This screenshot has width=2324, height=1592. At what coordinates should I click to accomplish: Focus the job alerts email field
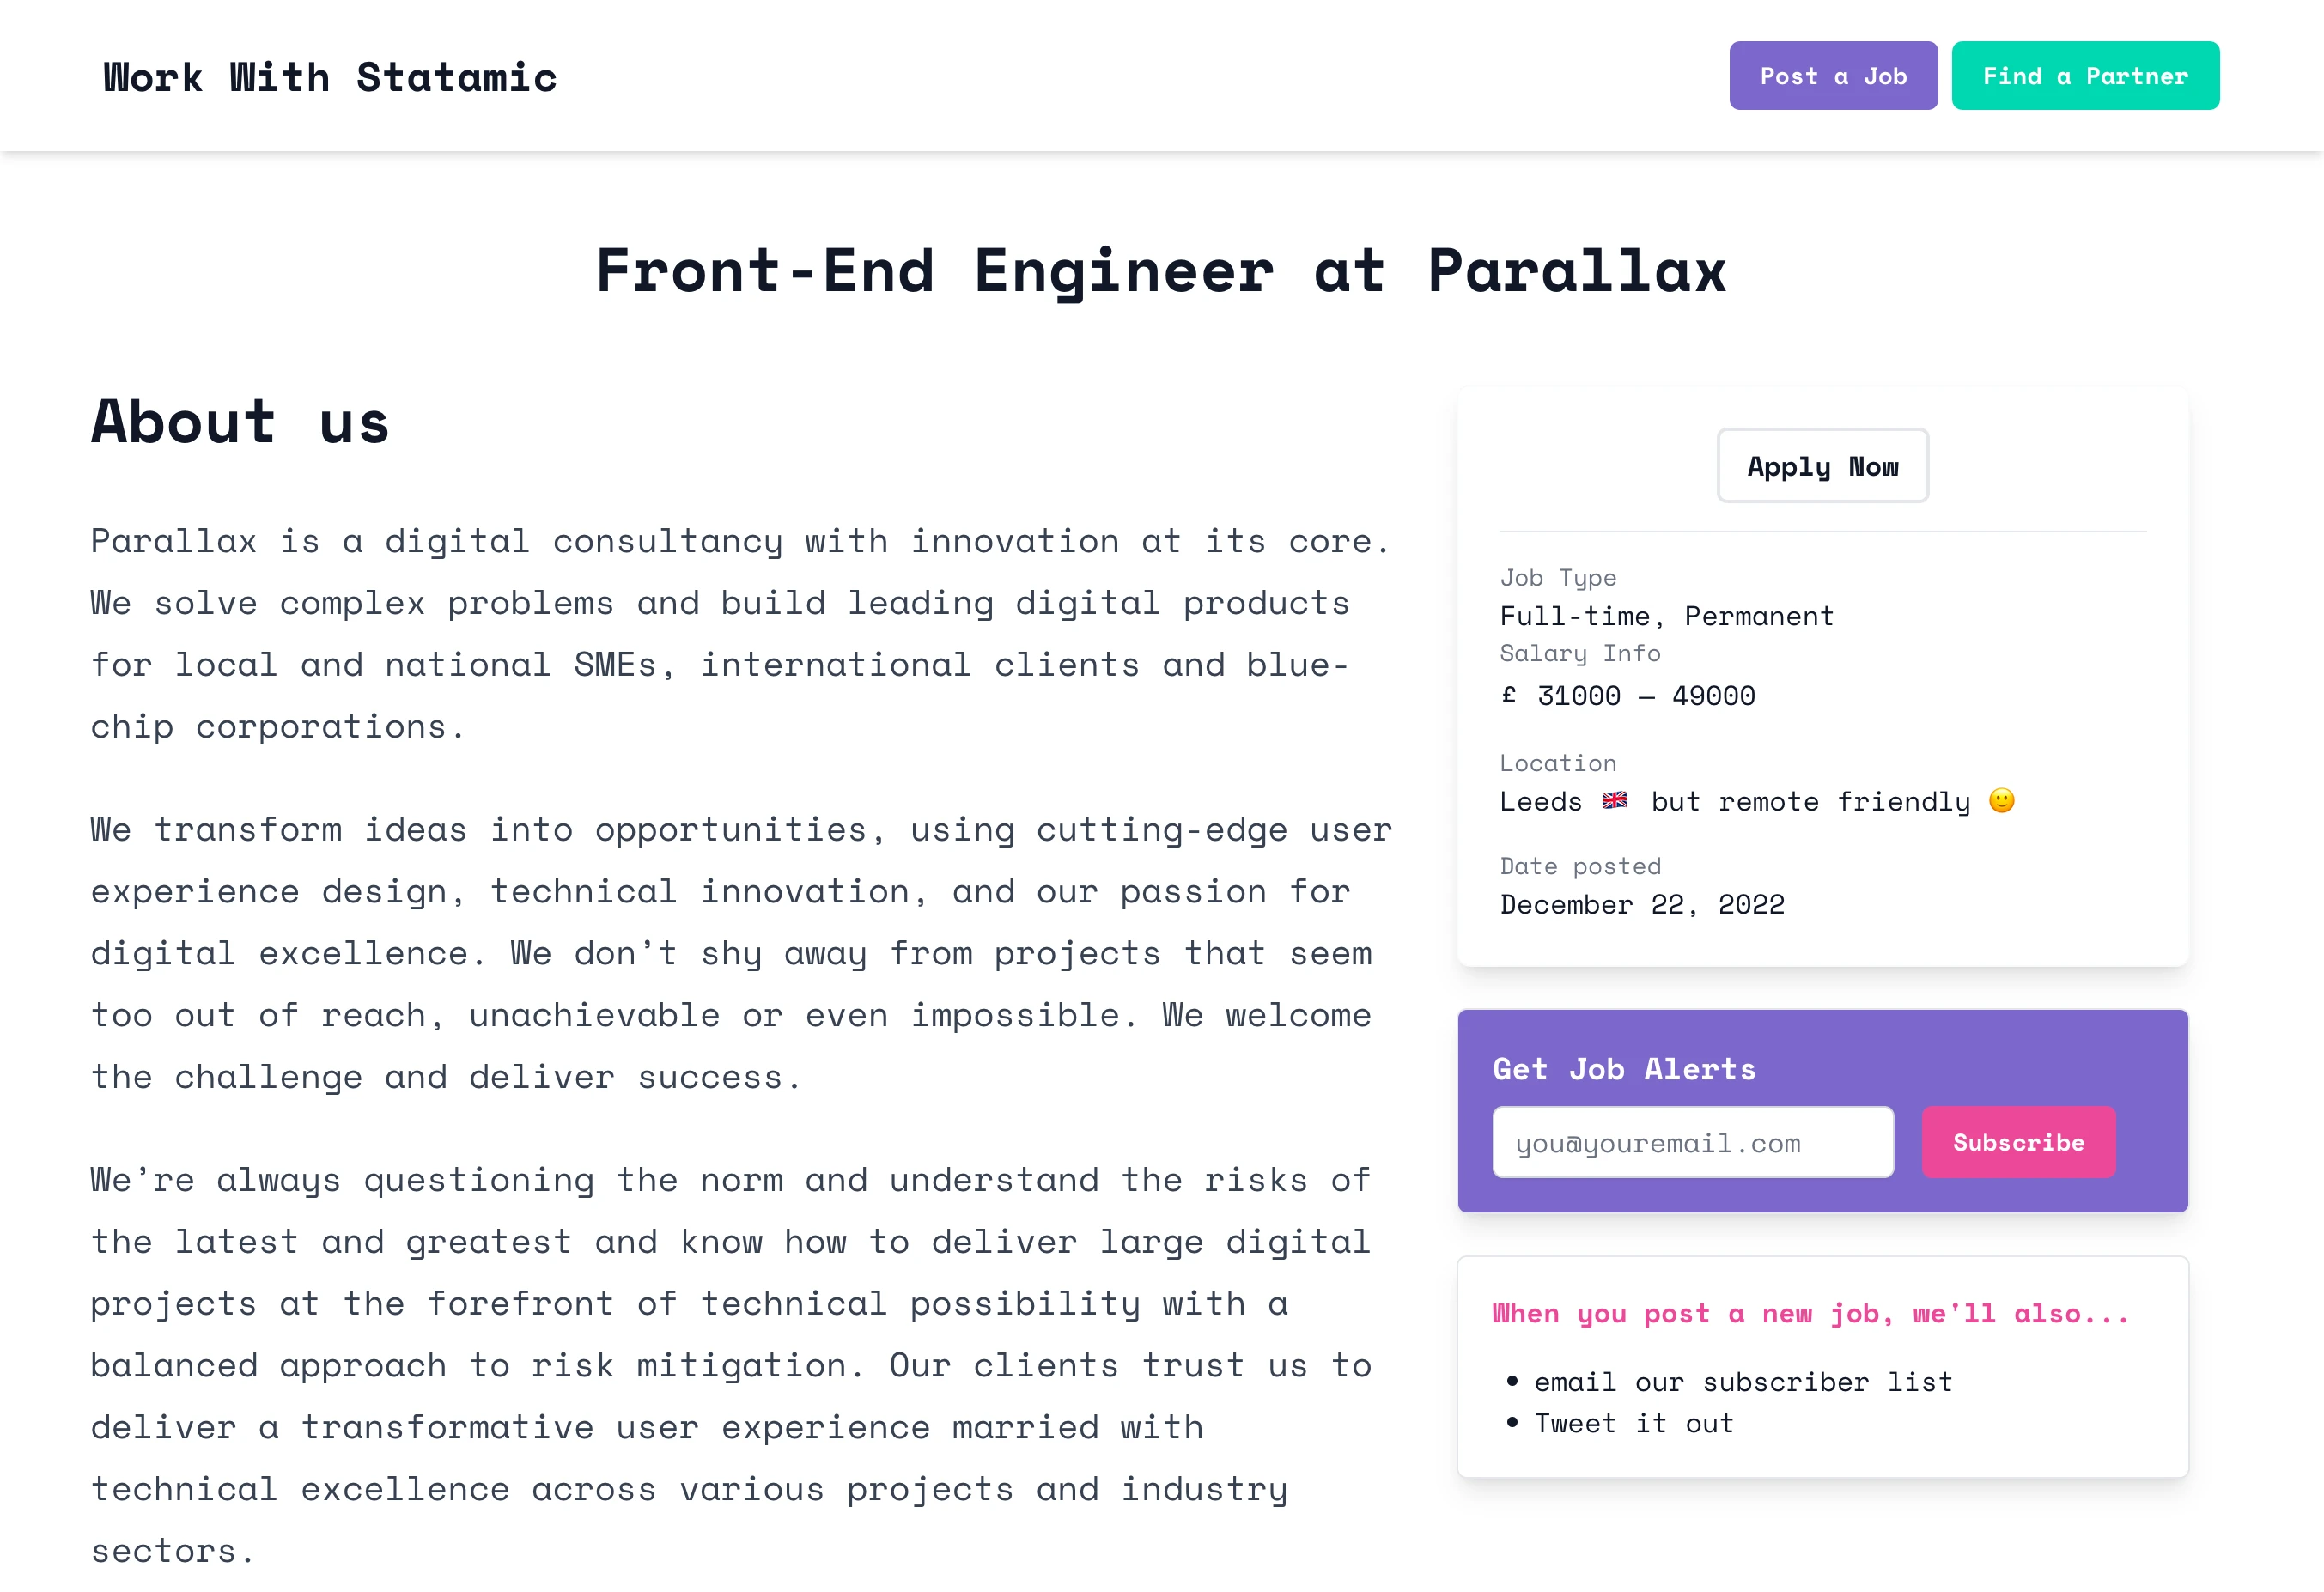1692,1142
